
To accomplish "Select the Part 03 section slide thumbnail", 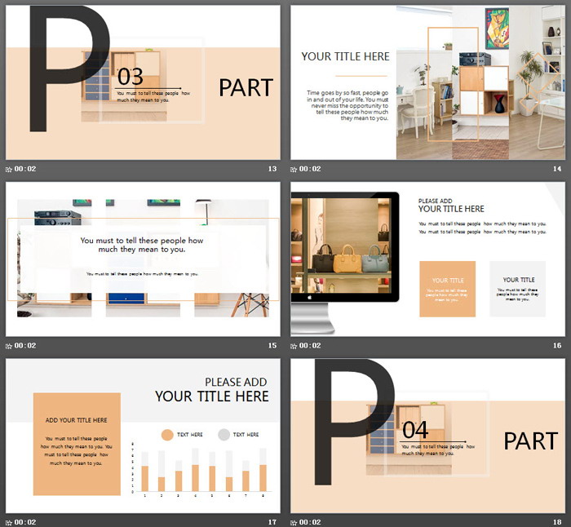I will (143, 82).
